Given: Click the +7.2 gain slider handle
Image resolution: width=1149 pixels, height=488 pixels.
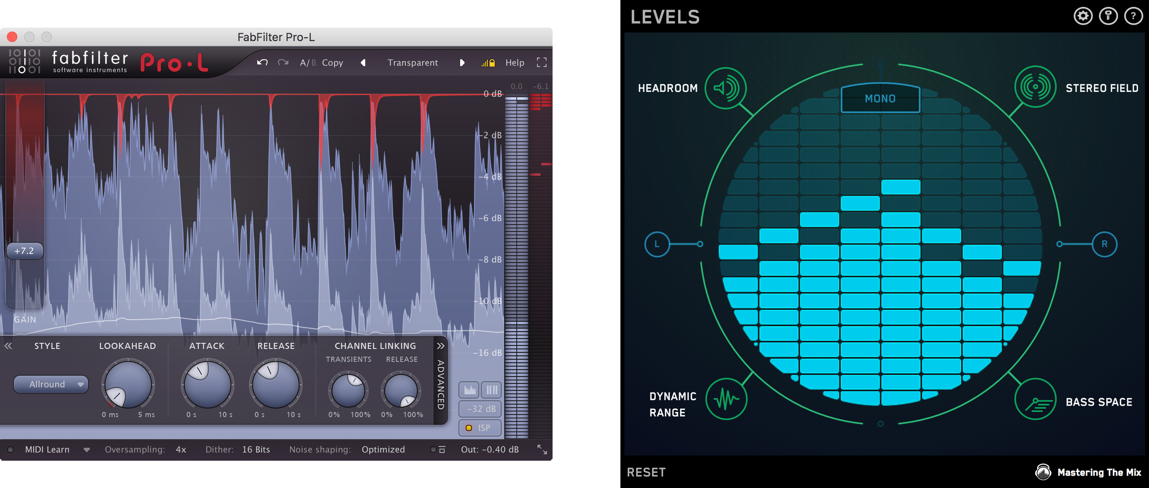Looking at the screenshot, I should (24, 251).
